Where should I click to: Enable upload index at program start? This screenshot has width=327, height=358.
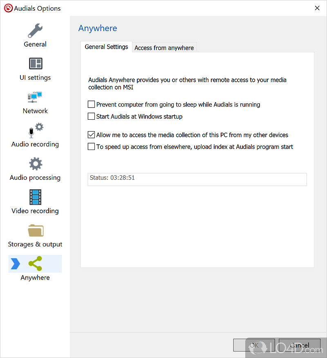pos(92,147)
